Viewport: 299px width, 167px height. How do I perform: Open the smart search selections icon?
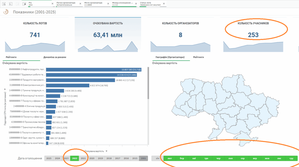(x=3, y=4)
